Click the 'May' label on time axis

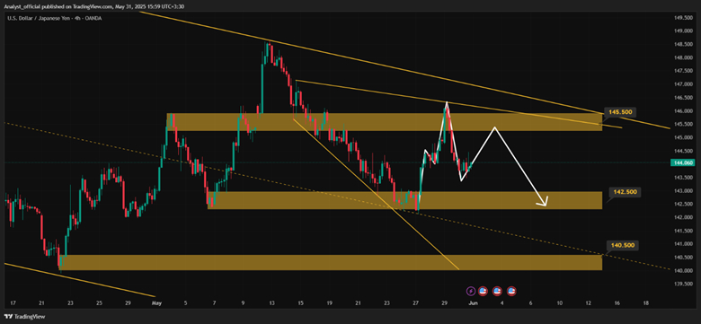point(156,303)
